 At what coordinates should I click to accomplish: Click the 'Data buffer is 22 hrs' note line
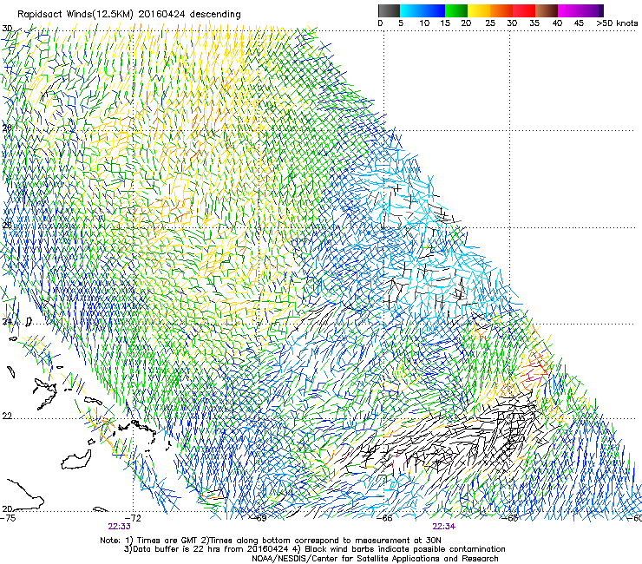[x=314, y=549]
